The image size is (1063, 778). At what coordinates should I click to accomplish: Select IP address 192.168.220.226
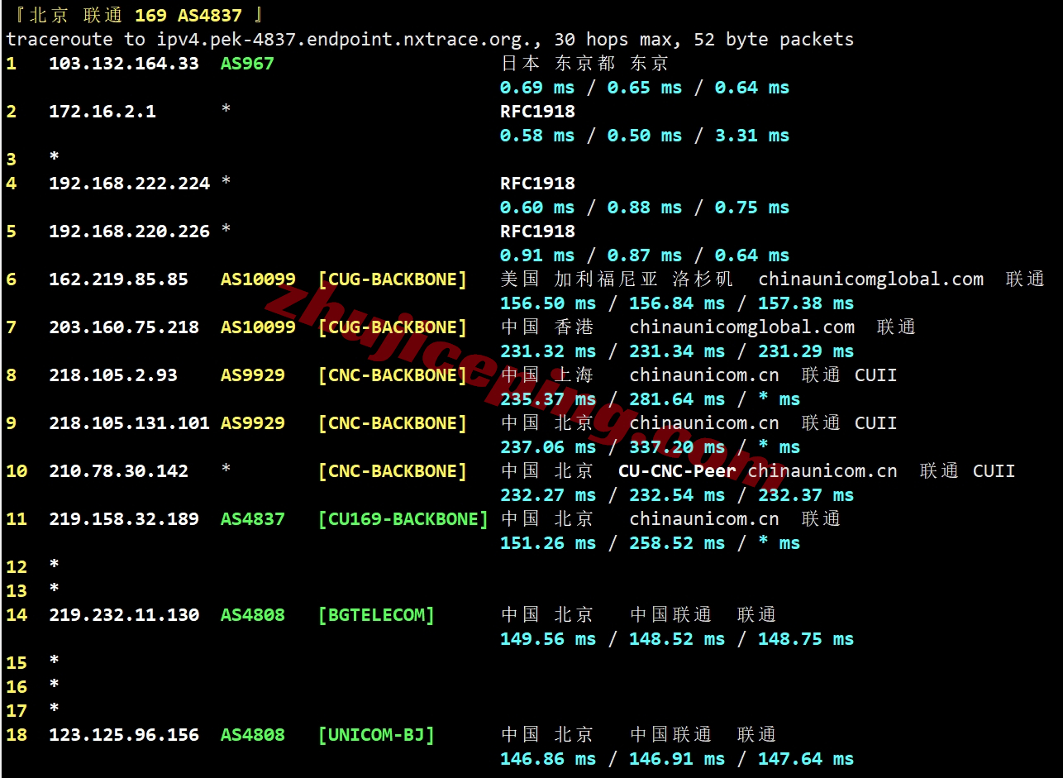click(x=130, y=231)
